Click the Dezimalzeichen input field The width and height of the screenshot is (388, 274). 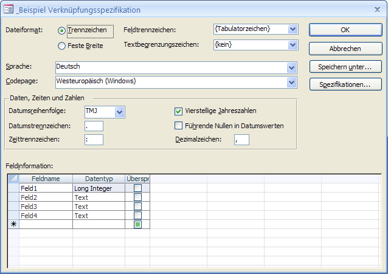[241, 140]
